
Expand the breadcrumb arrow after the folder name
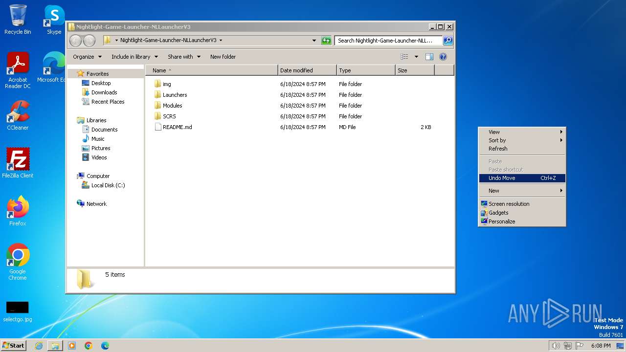(x=221, y=41)
